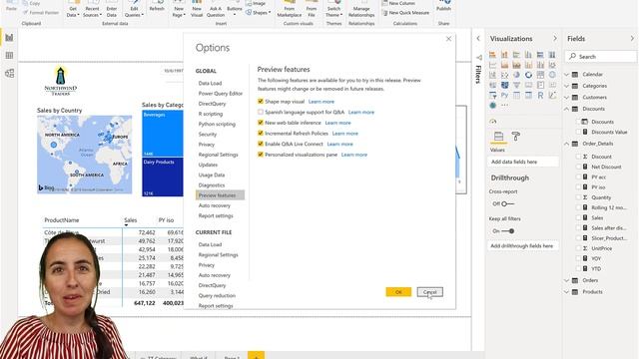639x359 pixels.
Task: Expand the Categories table in Fields
Action: click(566, 86)
